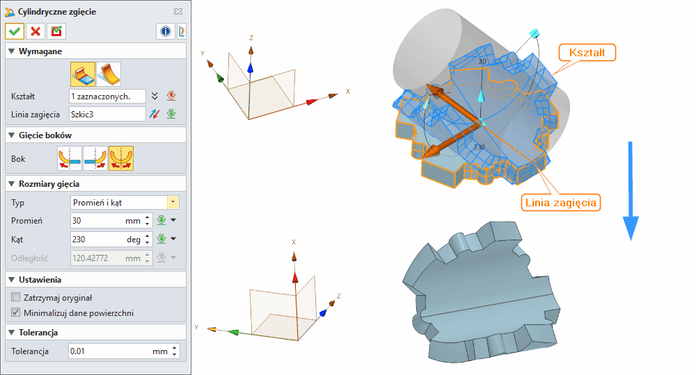696x375 pixels.
Task: Click green arrow icon beside Linia zagięcia
Action: click(x=171, y=114)
